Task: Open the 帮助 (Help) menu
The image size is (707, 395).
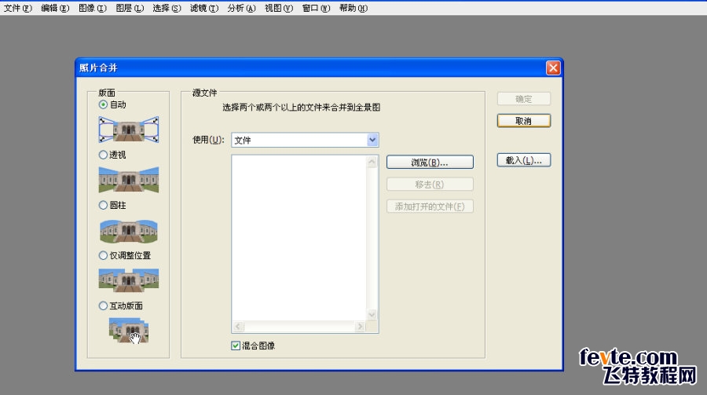Action: [x=353, y=8]
